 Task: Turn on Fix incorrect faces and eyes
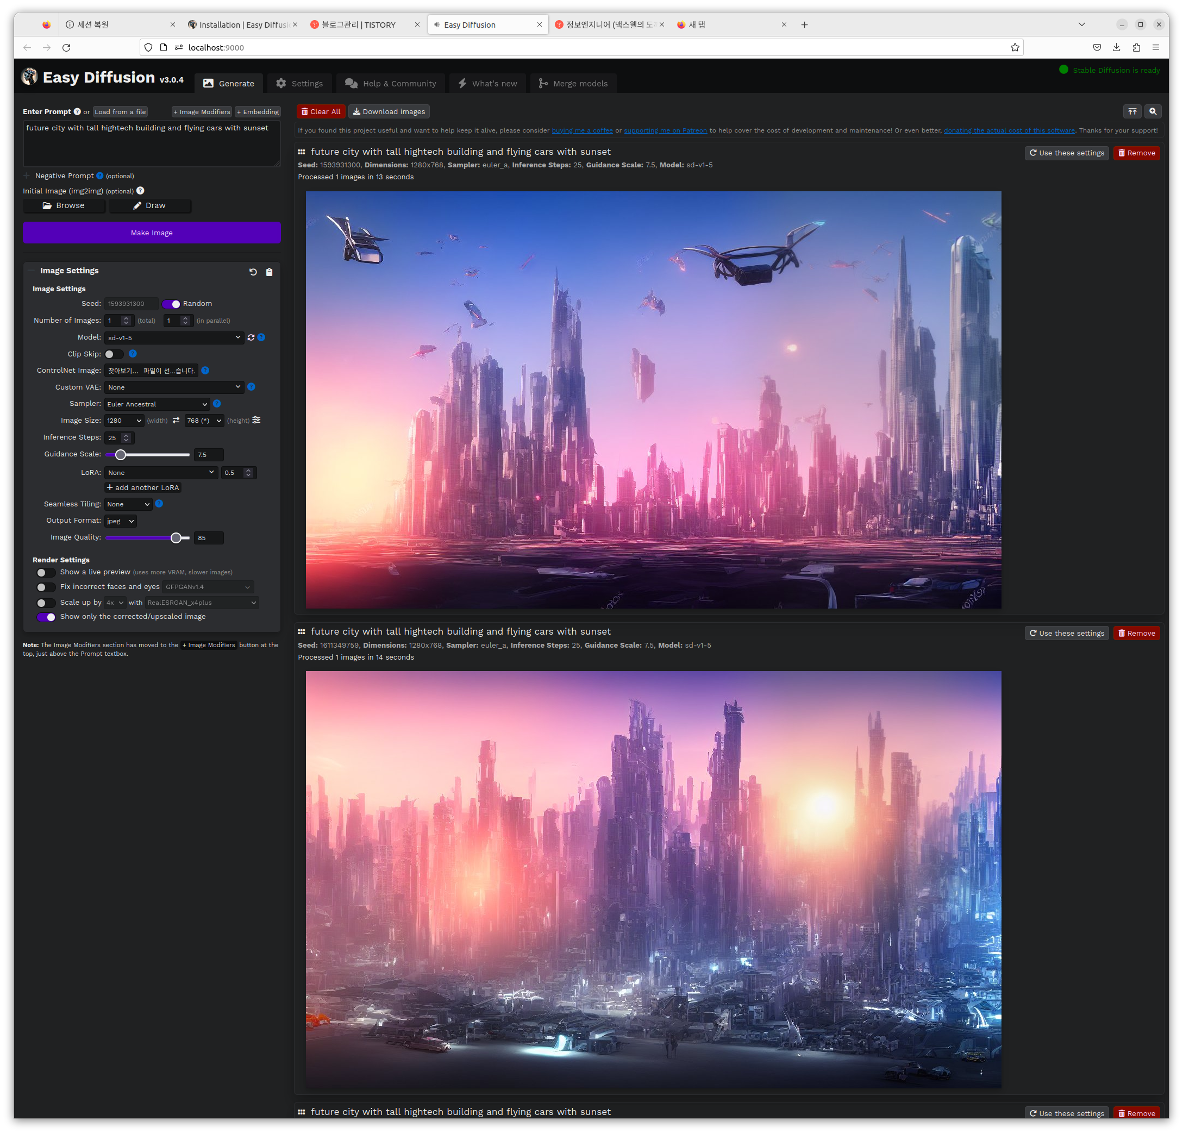[46, 587]
